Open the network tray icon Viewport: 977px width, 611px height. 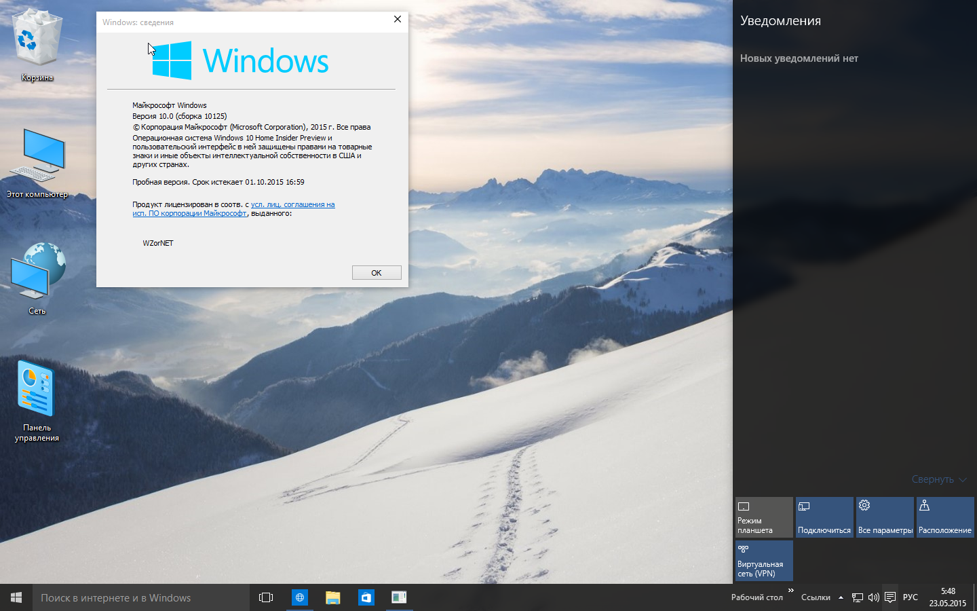[858, 598]
